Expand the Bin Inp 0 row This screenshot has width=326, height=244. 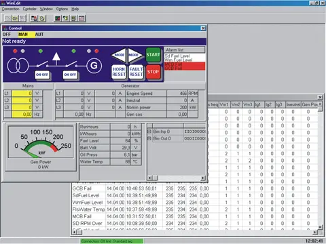pos(149,131)
